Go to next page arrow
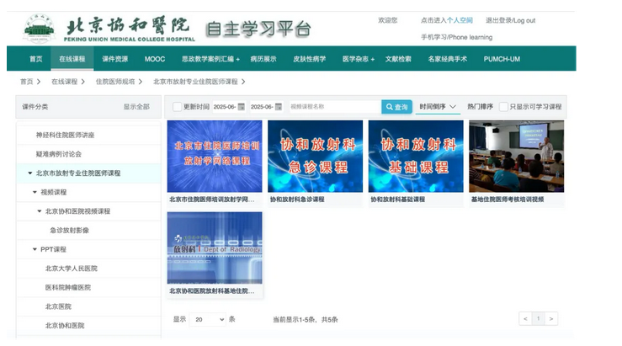Screen dimensions: 622x346 point(551,318)
